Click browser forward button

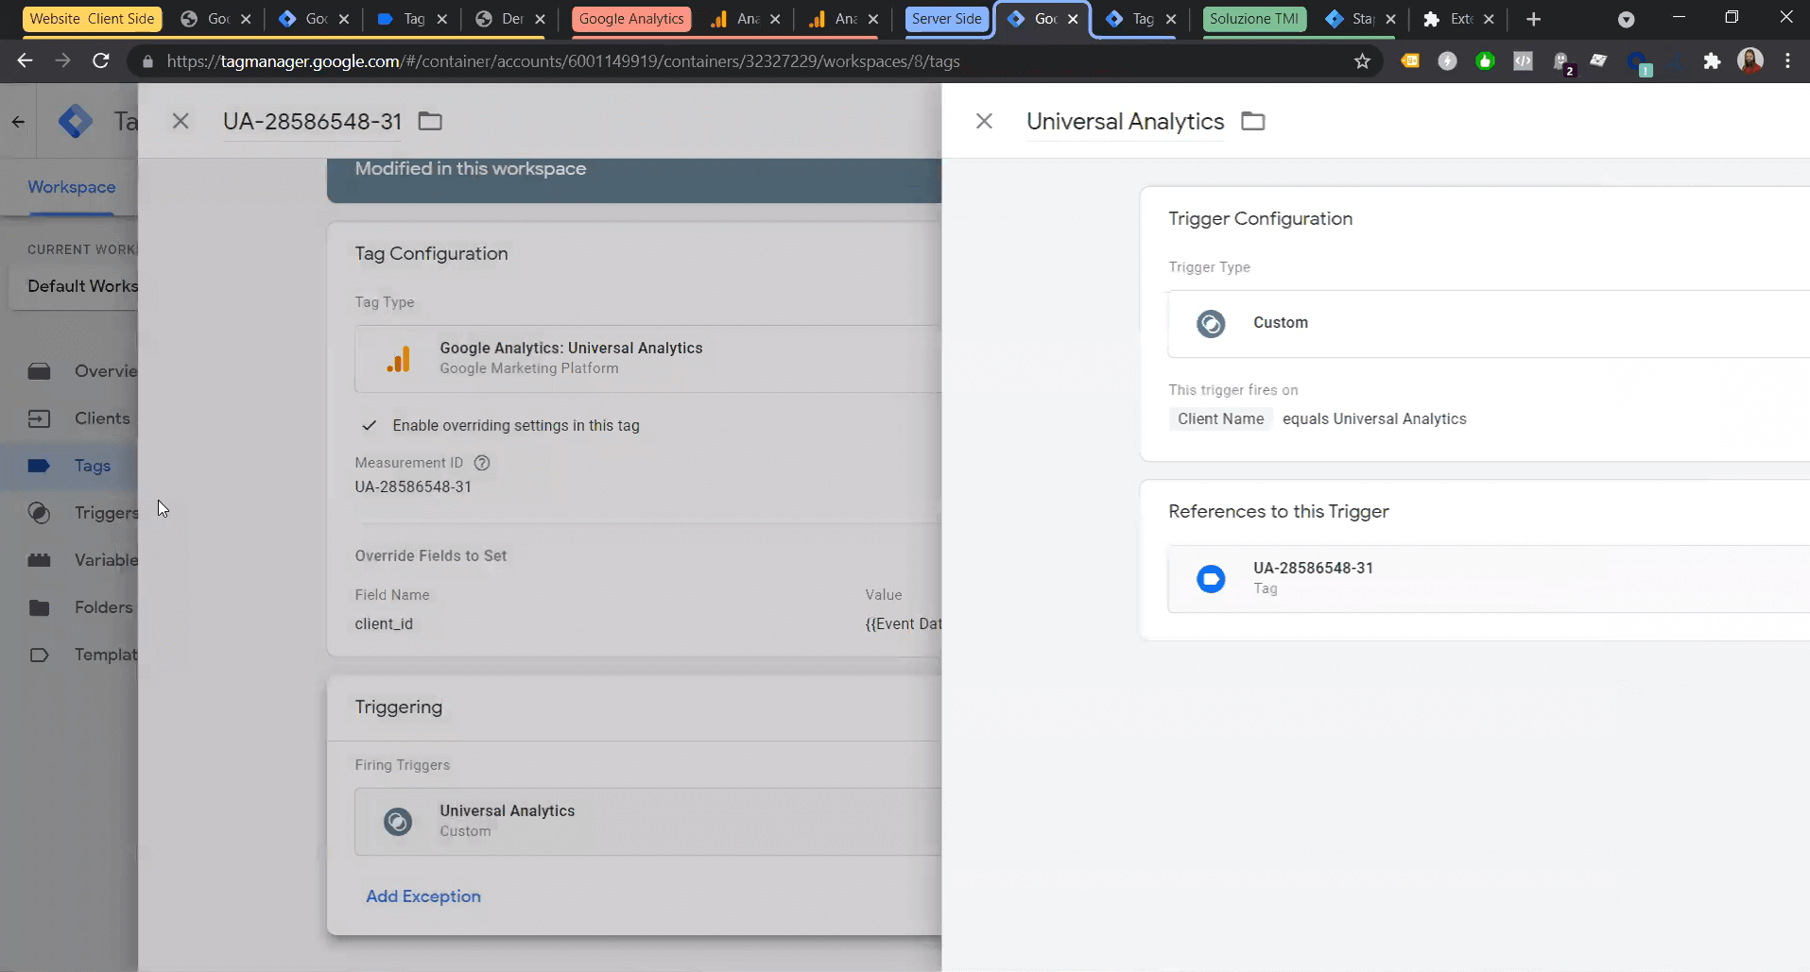62,60
